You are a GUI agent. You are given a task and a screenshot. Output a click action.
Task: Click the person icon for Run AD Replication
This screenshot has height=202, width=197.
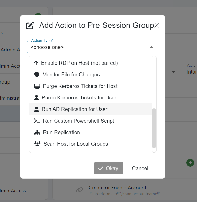click(x=37, y=109)
